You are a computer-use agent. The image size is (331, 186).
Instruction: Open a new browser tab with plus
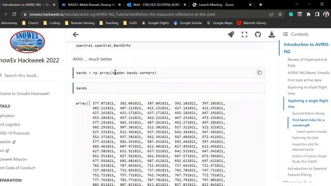tap(261, 5)
